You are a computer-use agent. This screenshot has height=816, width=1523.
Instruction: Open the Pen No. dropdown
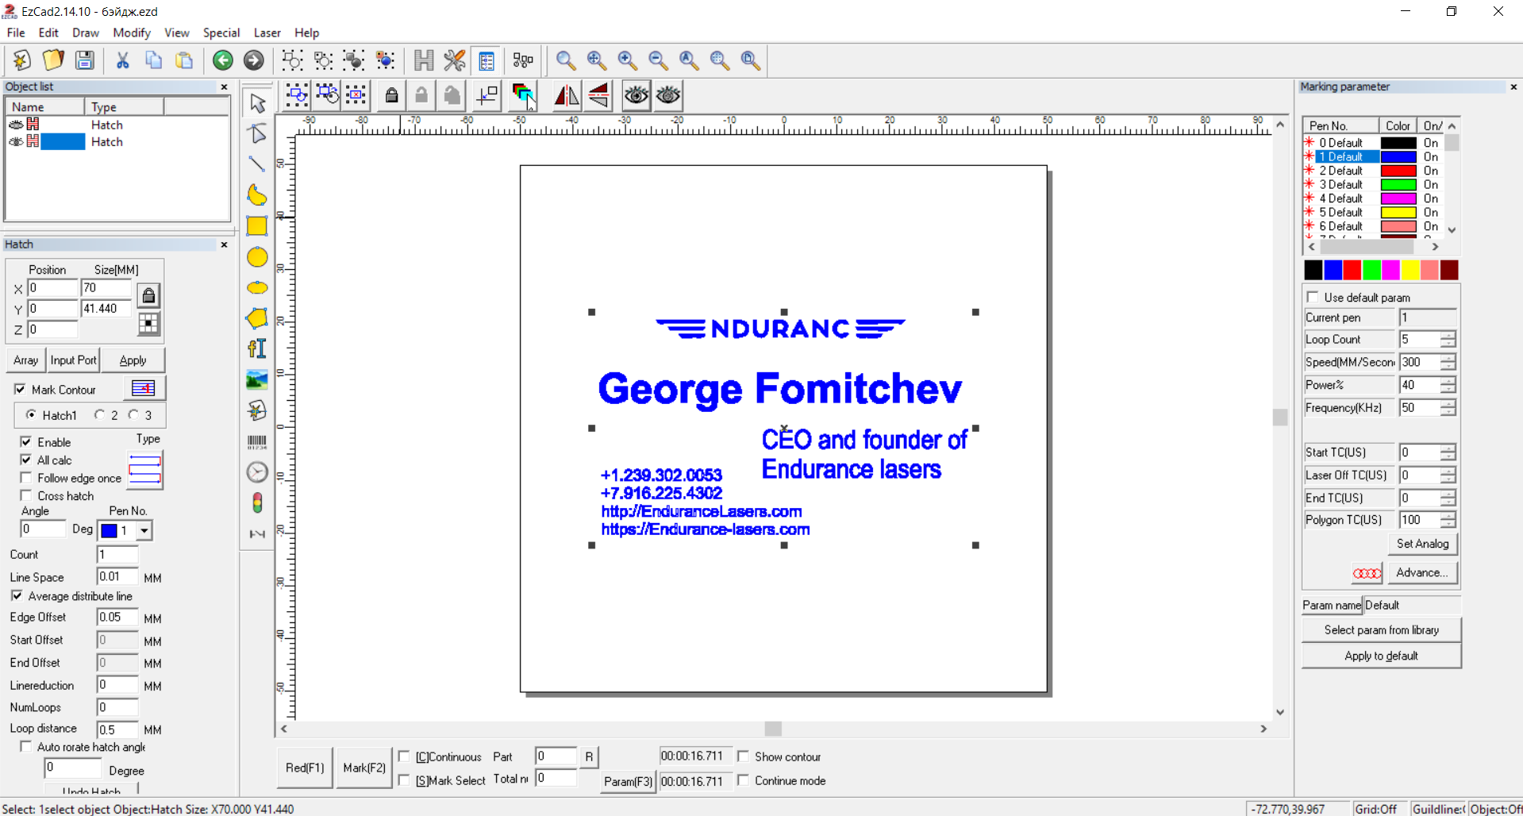coord(144,530)
